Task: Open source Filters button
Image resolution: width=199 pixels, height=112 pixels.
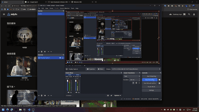Action: pyautogui.click(x=101, y=69)
